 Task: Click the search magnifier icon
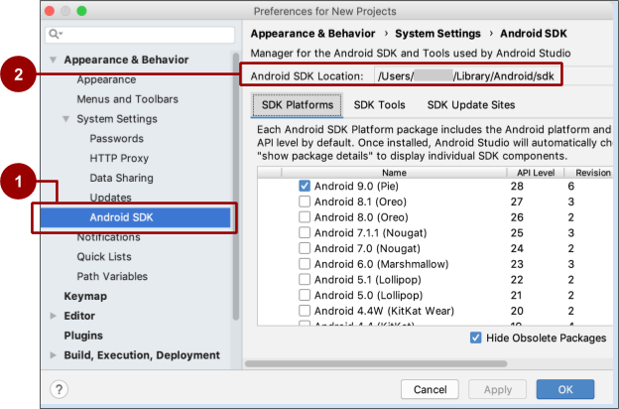click(52, 34)
